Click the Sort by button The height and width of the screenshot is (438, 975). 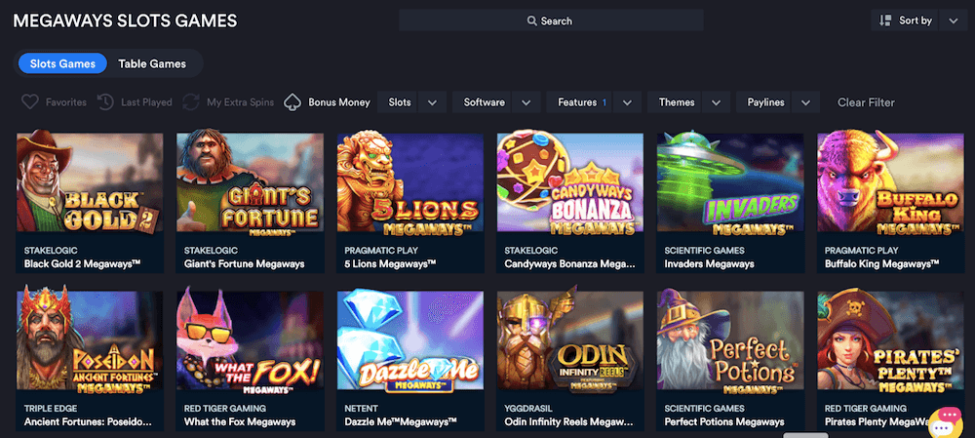tap(905, 21)
